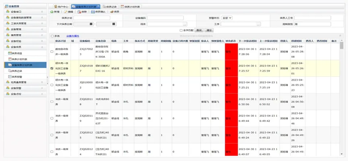Uncheck the row with code ZJQ010187
Viewport: 348px width, 161px height.
click(52, 68)
